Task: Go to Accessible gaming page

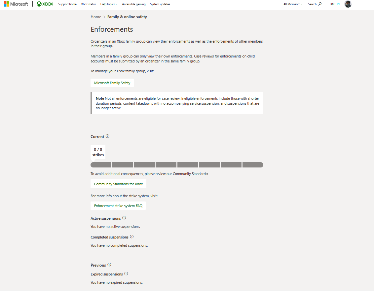Action: (x=133, y=4)
